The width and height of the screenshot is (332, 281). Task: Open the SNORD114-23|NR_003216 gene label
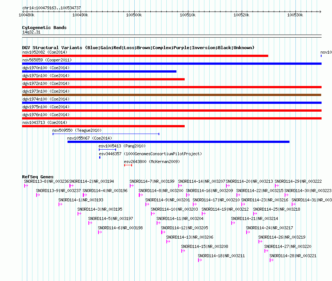coord(265,200)
